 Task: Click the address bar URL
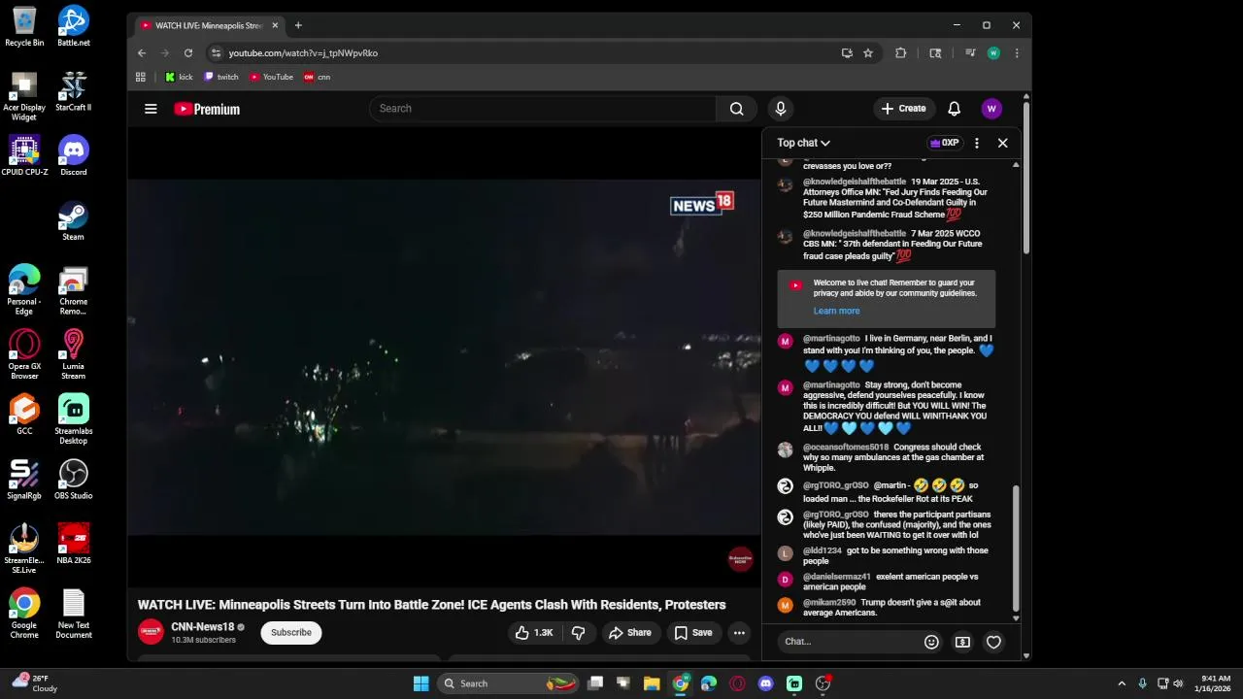303,53
